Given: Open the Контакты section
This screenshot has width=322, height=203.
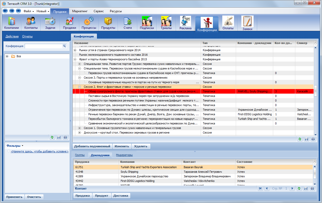Looking at the screenshot, I should [31, 23].
